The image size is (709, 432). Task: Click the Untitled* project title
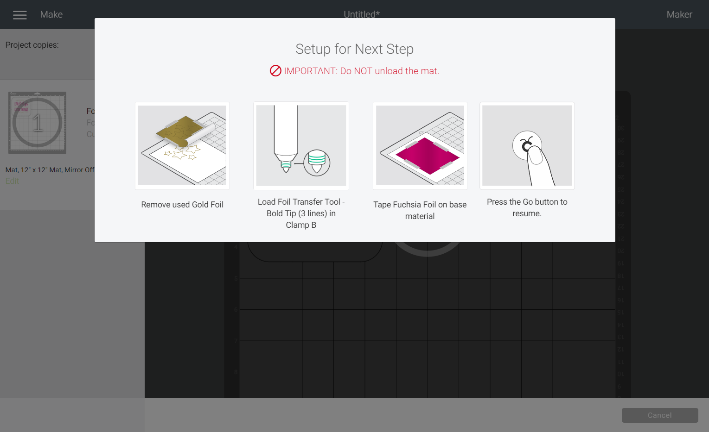361,14
